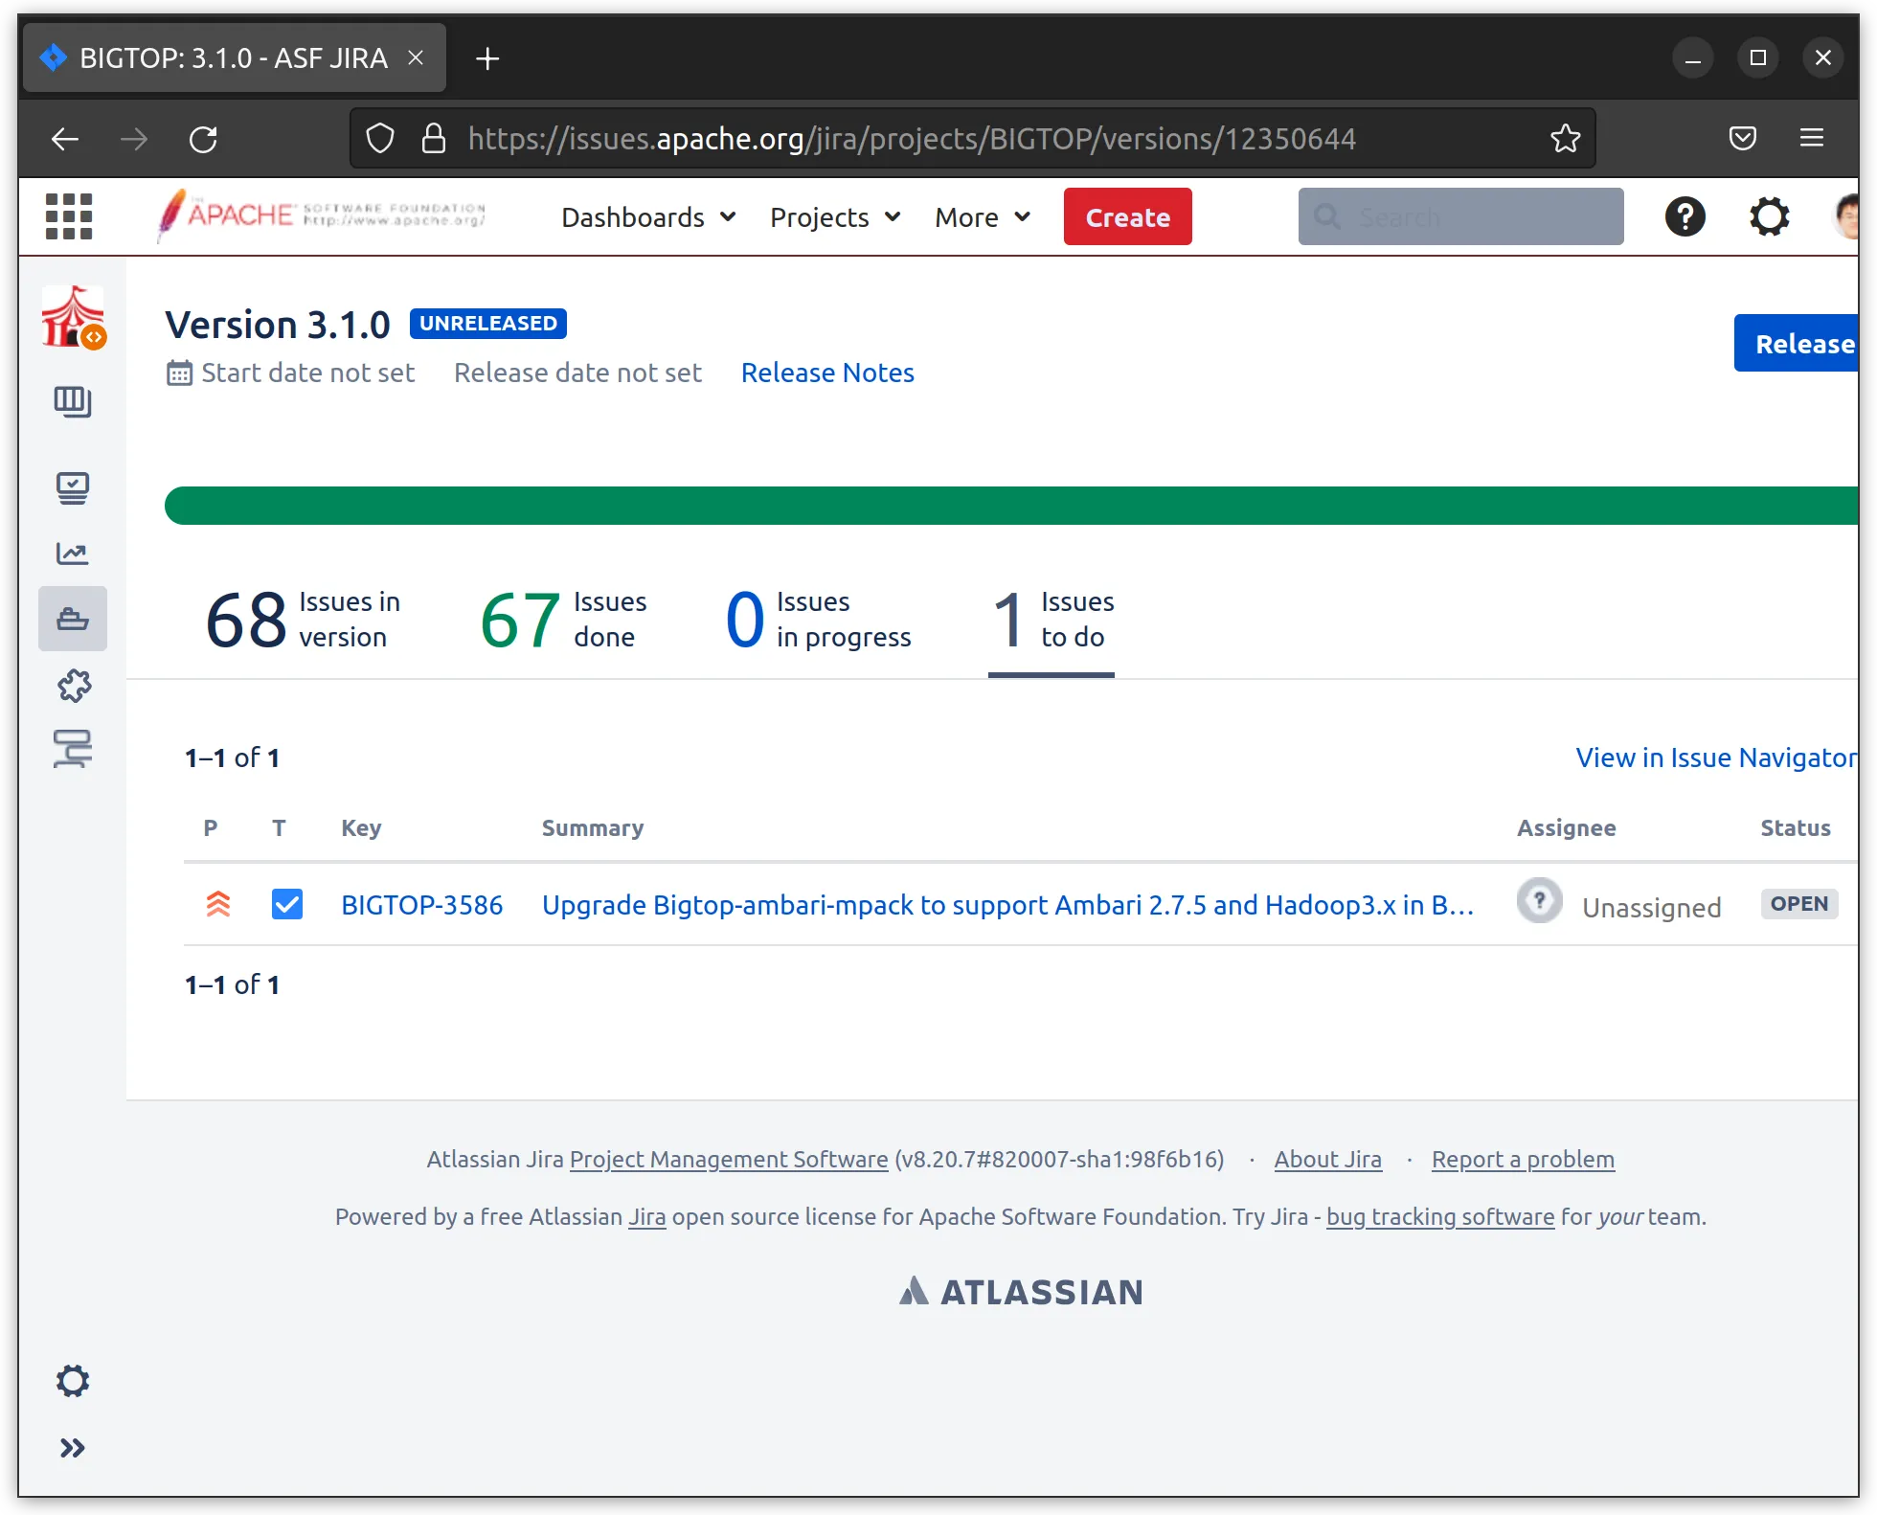Open the Components puzzle icon in sidebar
The height and width of the screenshot is (1515, 1877).
coord(73,686)
